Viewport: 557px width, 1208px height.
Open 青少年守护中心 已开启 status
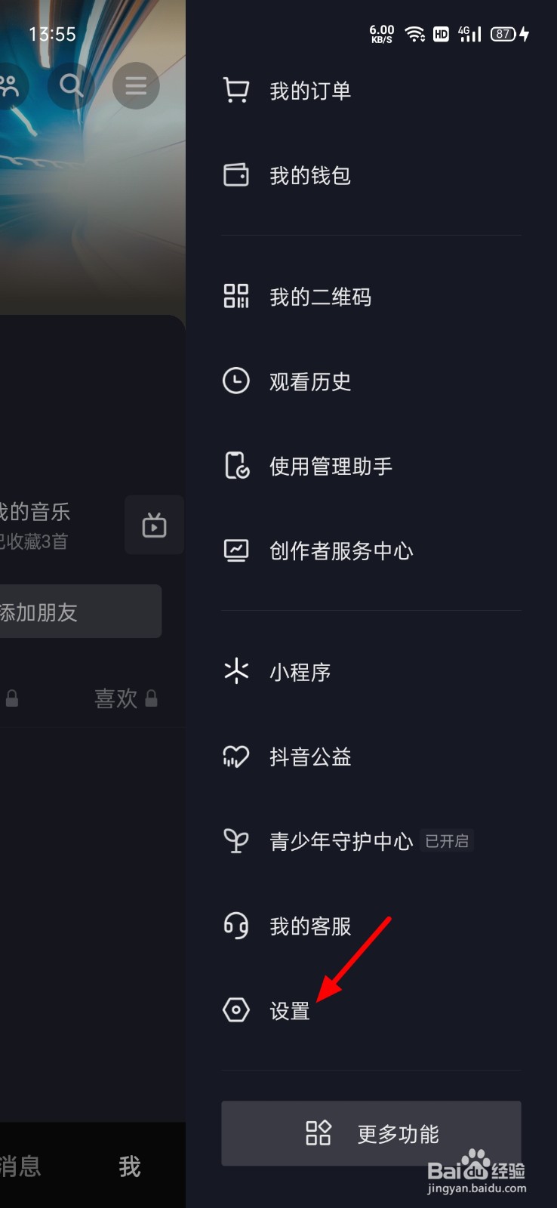point(447,841)
